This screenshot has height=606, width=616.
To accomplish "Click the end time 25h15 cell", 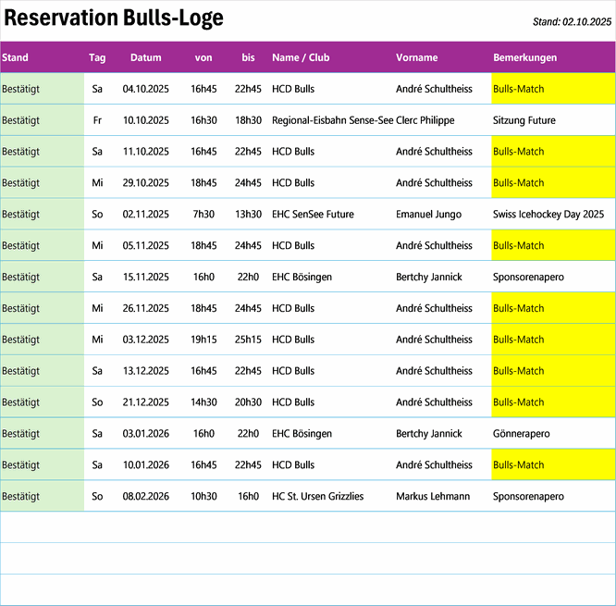I will [x=248, y=340].
